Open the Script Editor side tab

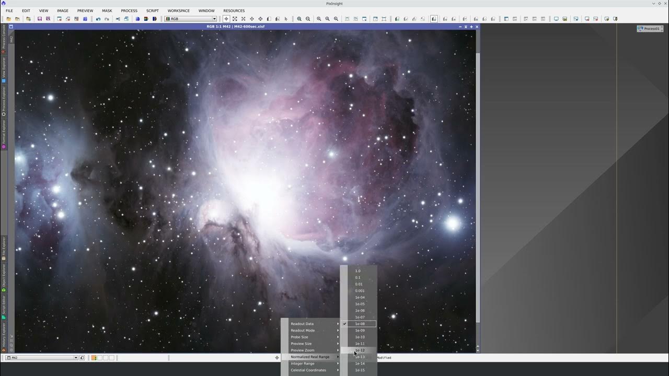pos(4,307)
